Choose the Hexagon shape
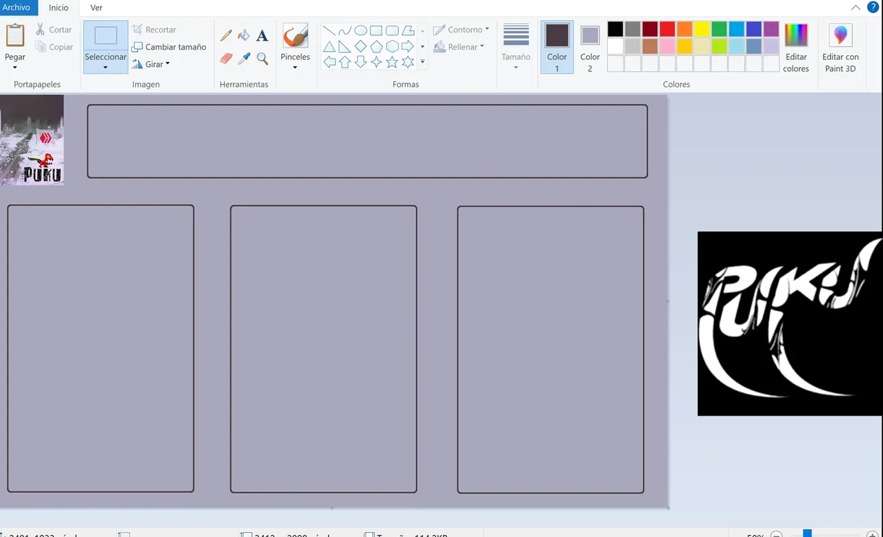This screenshot has width=883, height=537. (392, 46)
